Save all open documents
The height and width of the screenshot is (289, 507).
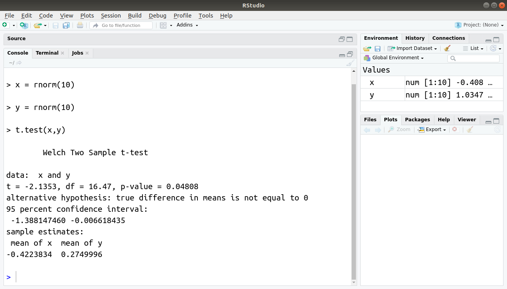click(66, 25)
